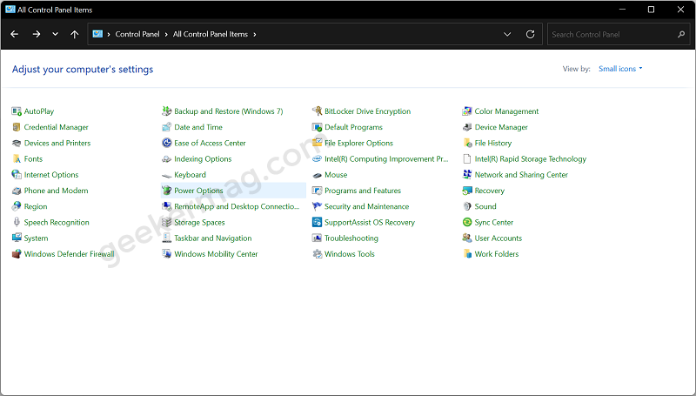Click the Devices and Printers icon

(17, 143)
